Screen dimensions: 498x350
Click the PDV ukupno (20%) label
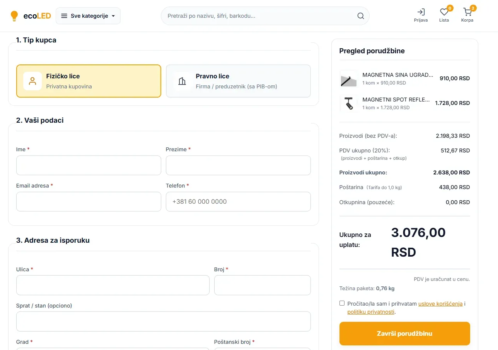click(364, 150)
